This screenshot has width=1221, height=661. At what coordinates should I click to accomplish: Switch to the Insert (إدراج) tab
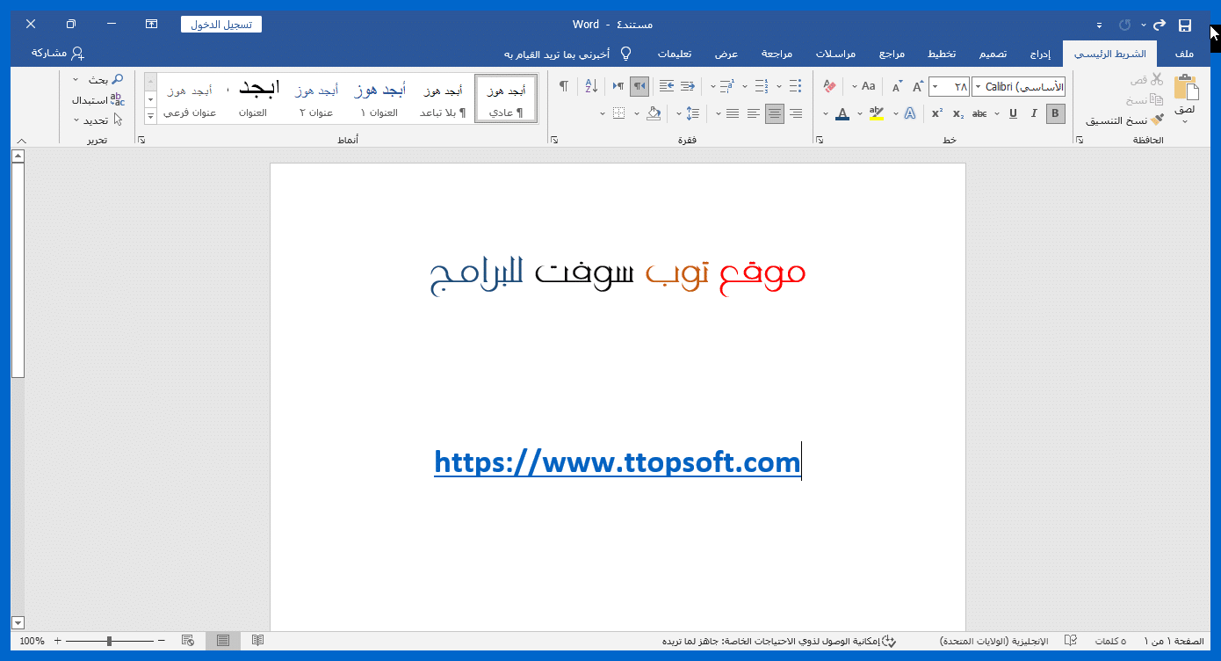tap(1039, 54)
